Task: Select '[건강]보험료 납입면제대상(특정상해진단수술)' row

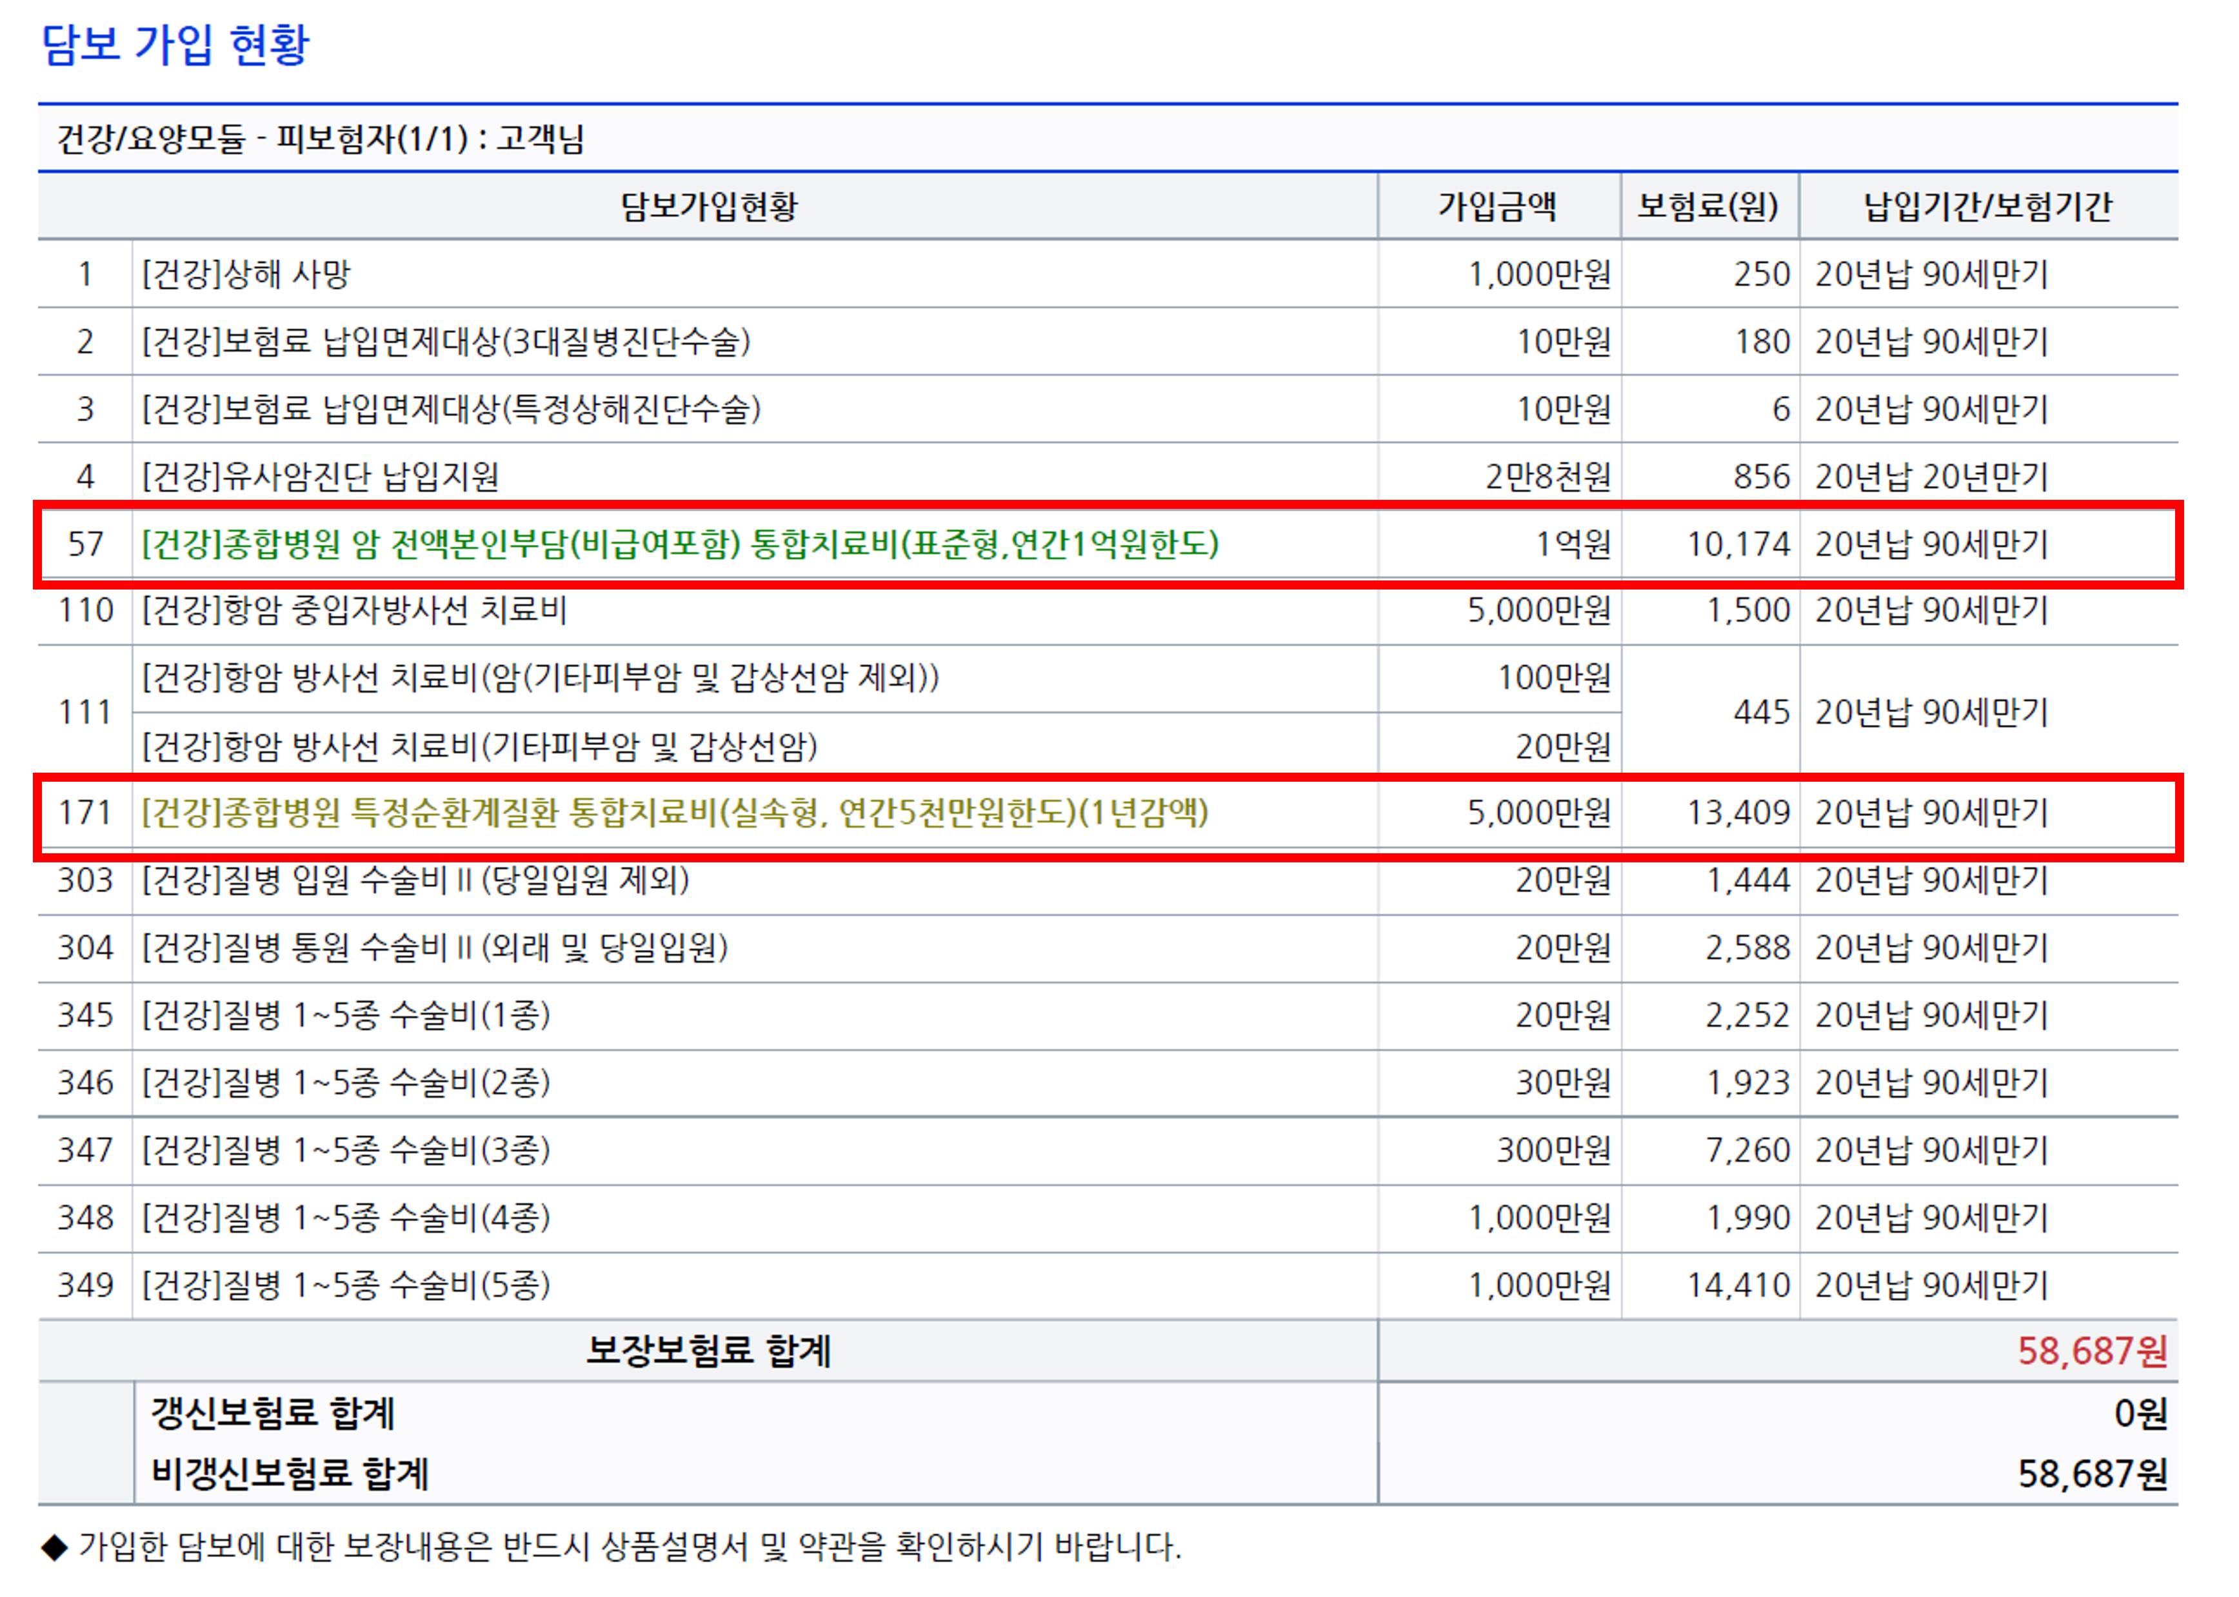Action: click(x=1107, y=409)
